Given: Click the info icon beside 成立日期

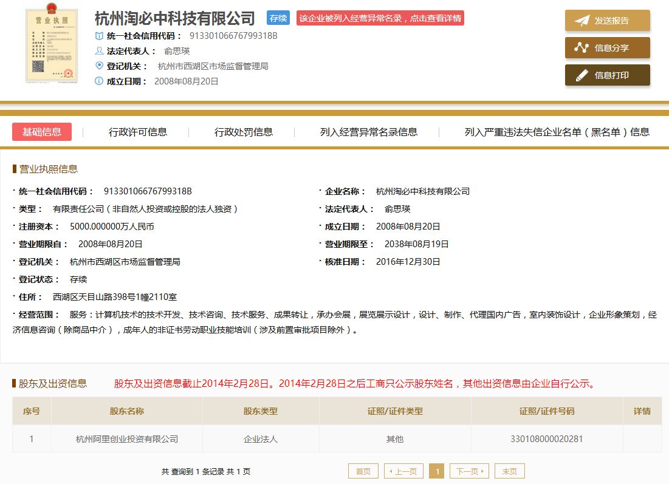Looking at the screenshot, I should tap(99, 81).
